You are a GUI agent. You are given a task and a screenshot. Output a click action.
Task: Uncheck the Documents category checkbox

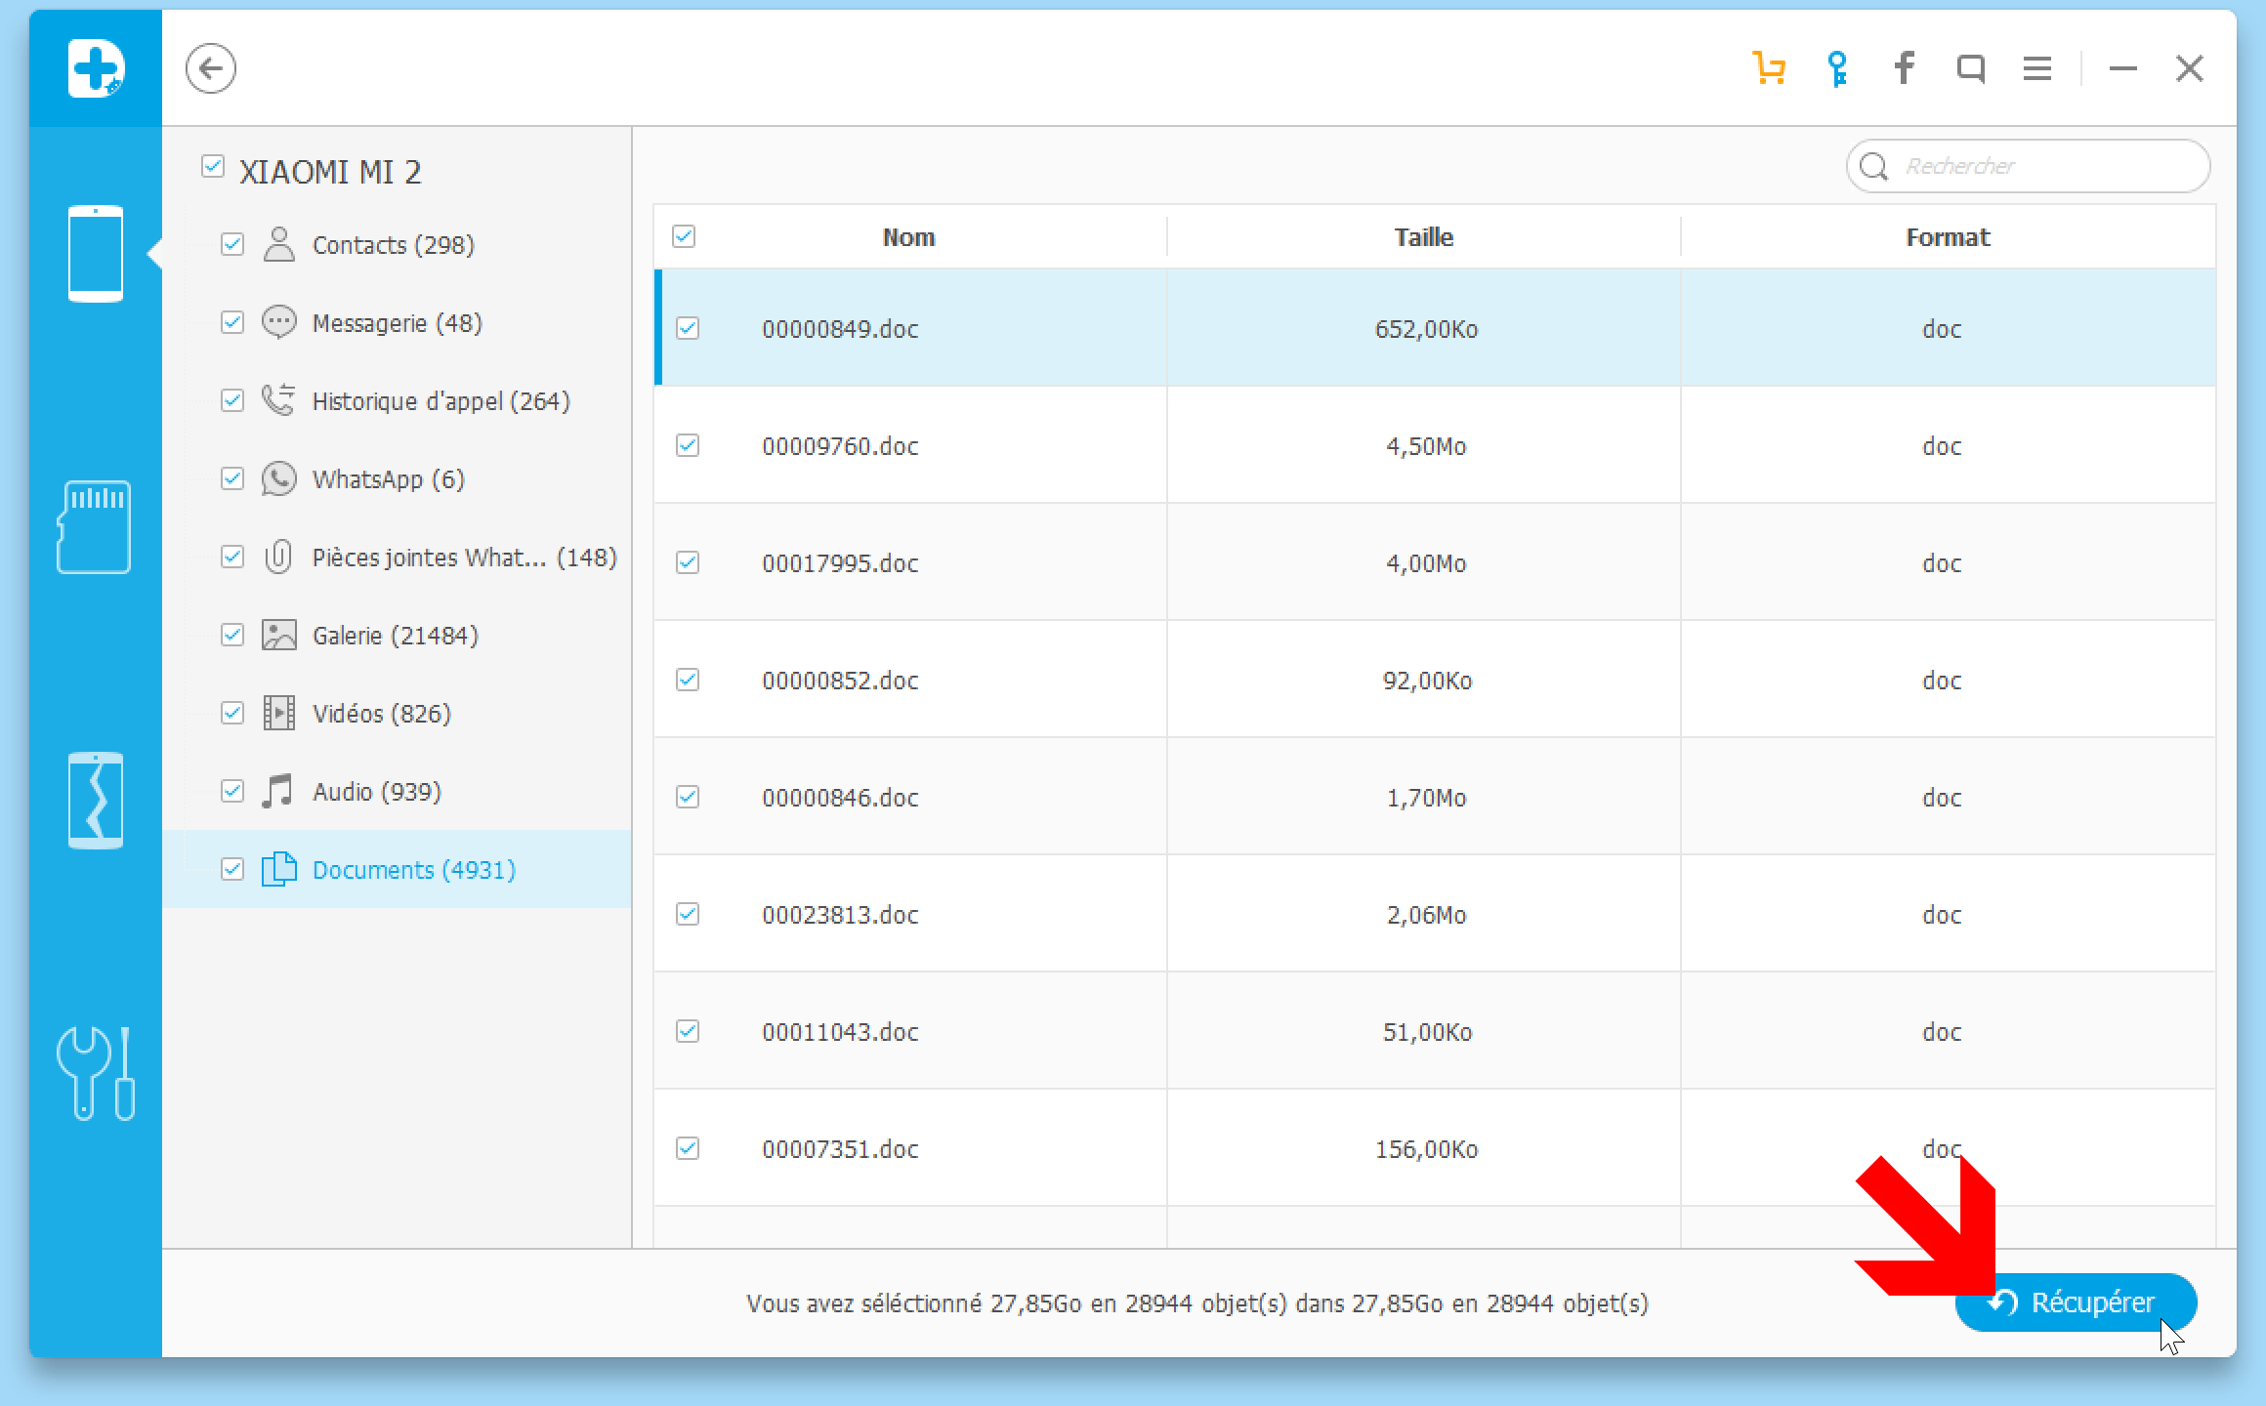[x=232, y=869]
